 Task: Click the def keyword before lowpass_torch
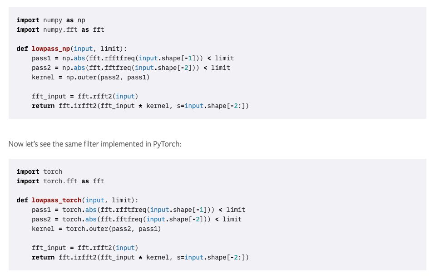pyautogui.click(x=22, y=200)
